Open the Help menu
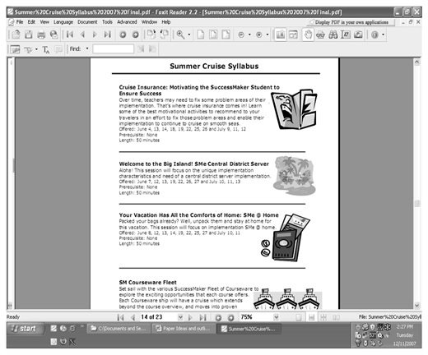Screen dimensions: 428x355 (x=166, y=22)
